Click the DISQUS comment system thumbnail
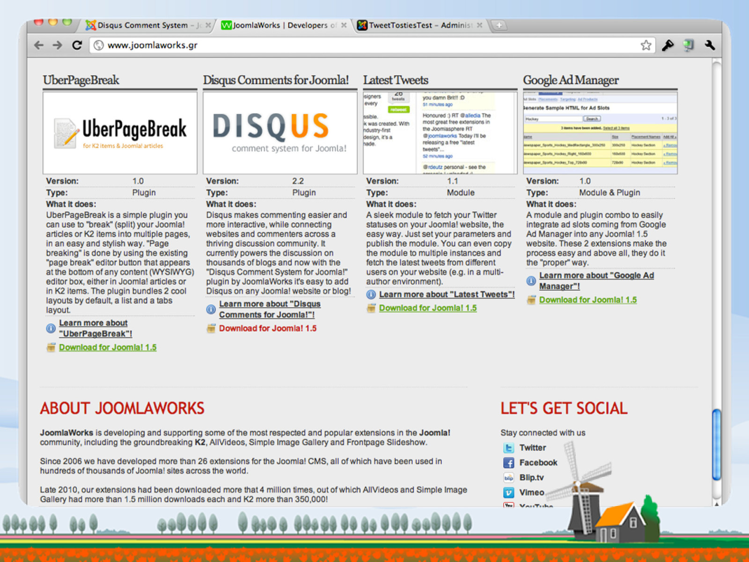749x562 pixels. pyautogui.click(x=280, y=133)
